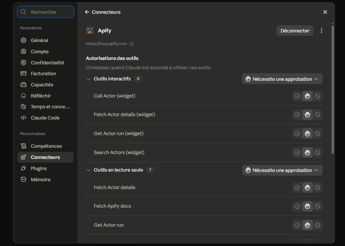Screen dimensions: 345x246
Task: Require approval for read-only Get Actor run
Action: point(307,225)
